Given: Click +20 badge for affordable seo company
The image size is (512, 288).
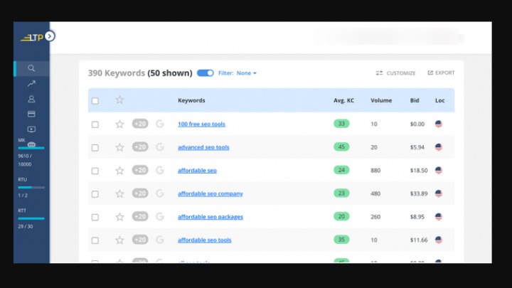Looking at the screenshot, I should [140, 193].
